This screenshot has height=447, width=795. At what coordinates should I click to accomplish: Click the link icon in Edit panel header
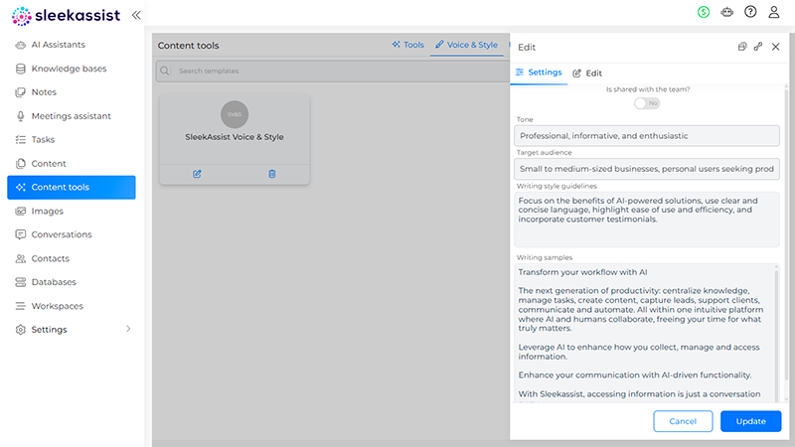[x=758, y=47]
